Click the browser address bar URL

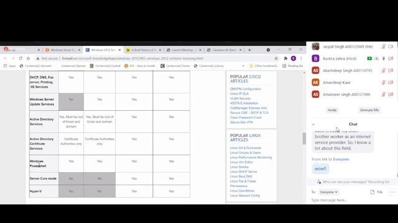(x=132, y=58)
